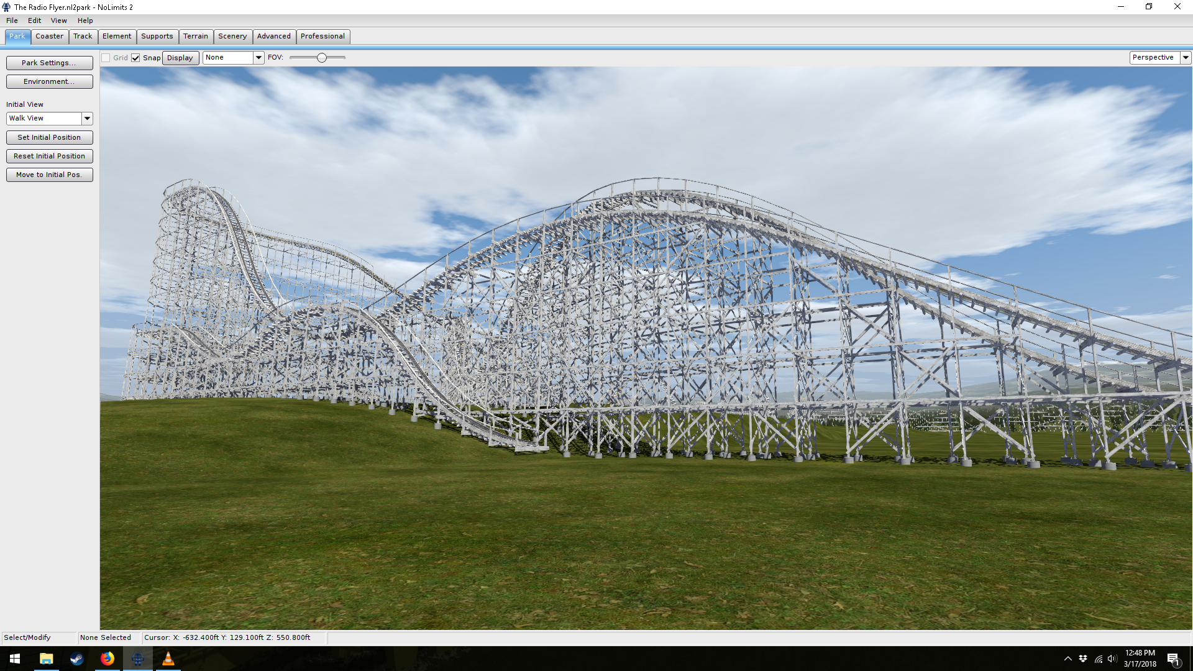Open the Edit menu
Image resolution: width=1193 pixels, height=671 pixels.
coord(34,21)
